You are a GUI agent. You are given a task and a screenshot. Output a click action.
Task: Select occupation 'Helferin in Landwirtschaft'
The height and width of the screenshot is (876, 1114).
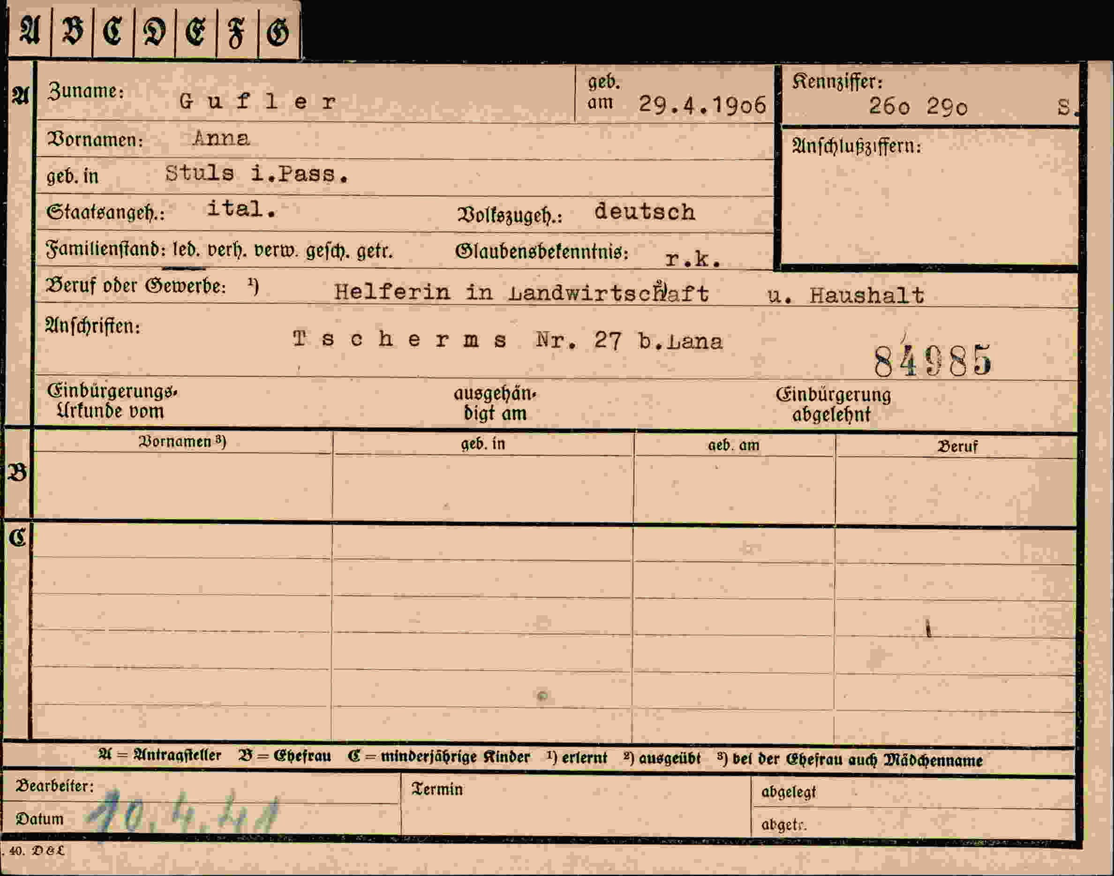coord(521,292)
